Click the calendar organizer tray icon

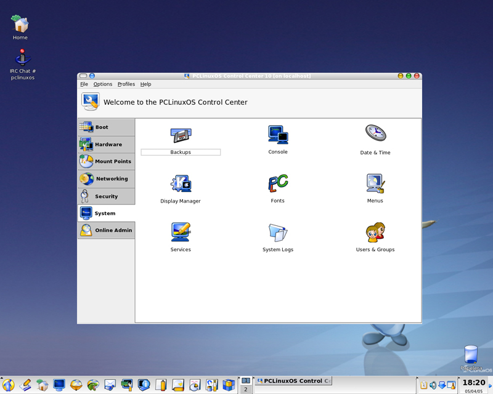coord(451,385)
